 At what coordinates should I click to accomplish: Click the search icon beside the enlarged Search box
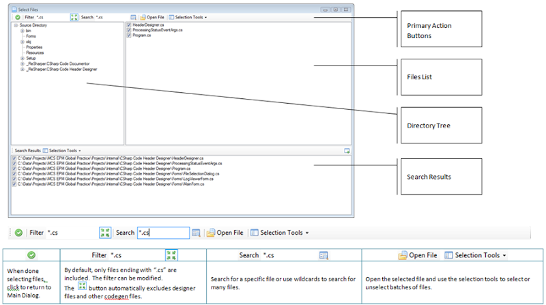[196, 233]
